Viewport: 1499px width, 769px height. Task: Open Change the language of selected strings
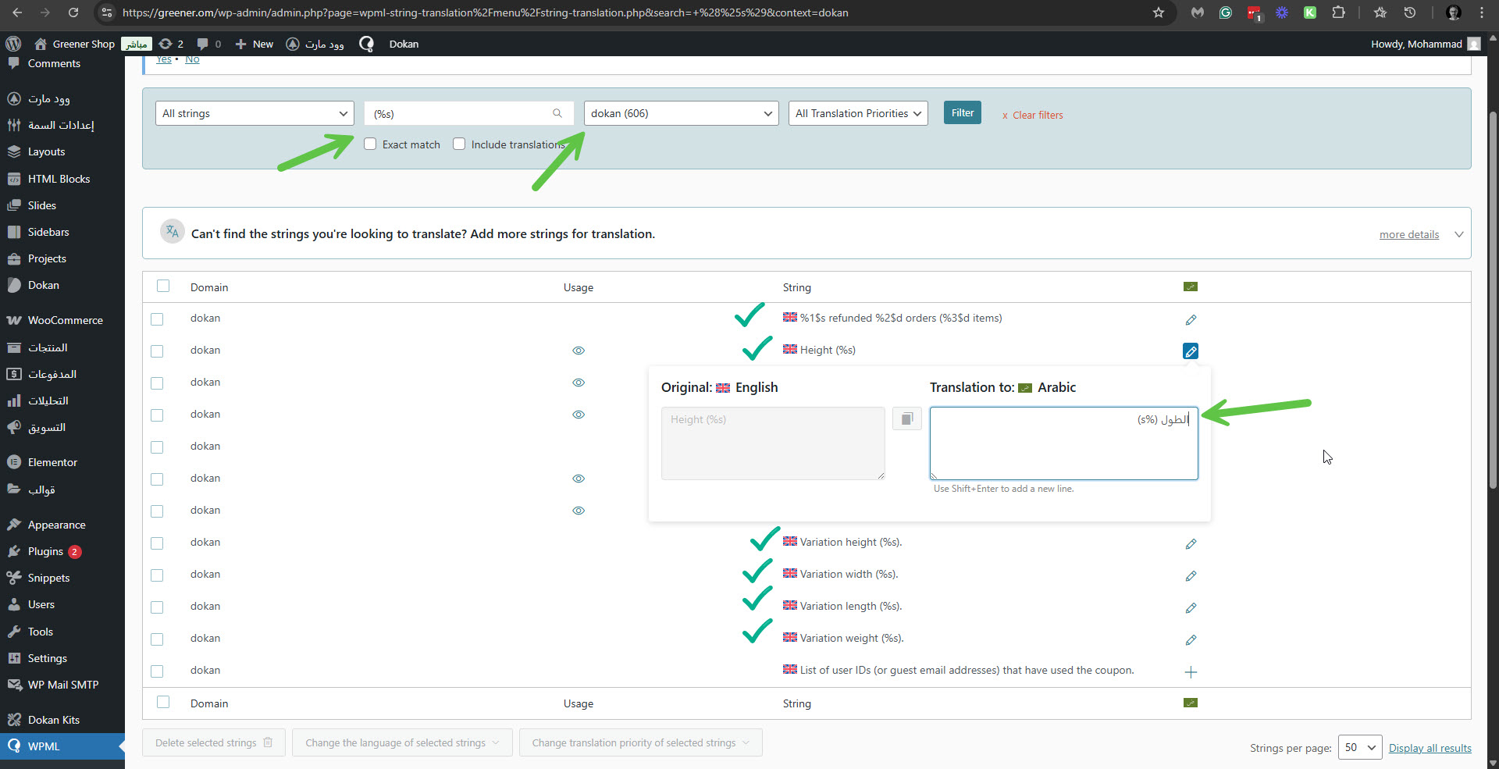tap(402, 742)
